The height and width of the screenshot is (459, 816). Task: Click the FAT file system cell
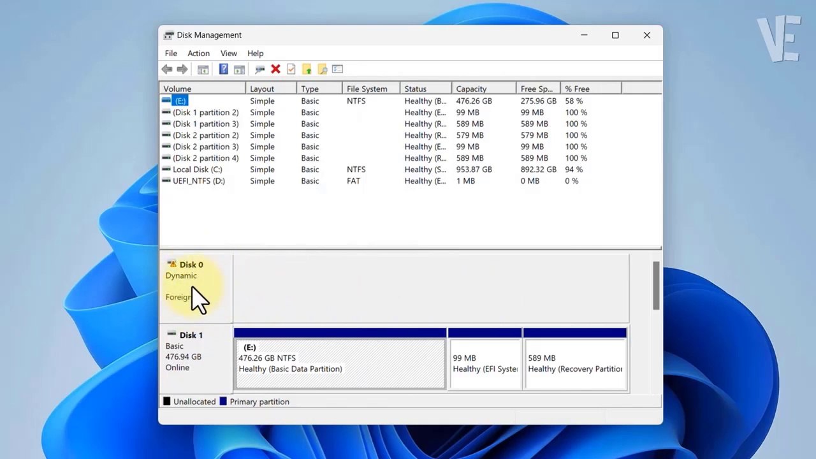353,181
